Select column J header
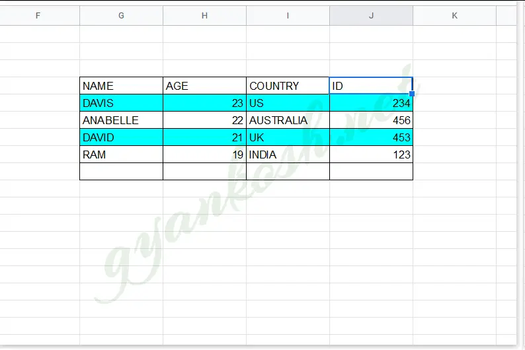Viewport: 525px width, 350px height. pyautogui.click(x=372, y=15)
